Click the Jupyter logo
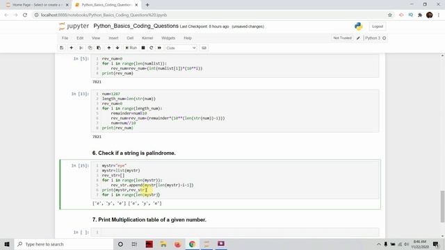The image size is (445, 250). (74, 26)
